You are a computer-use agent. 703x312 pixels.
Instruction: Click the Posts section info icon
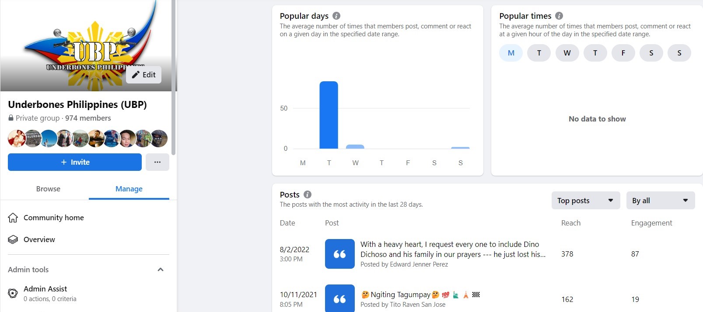(x=308, y=194)
